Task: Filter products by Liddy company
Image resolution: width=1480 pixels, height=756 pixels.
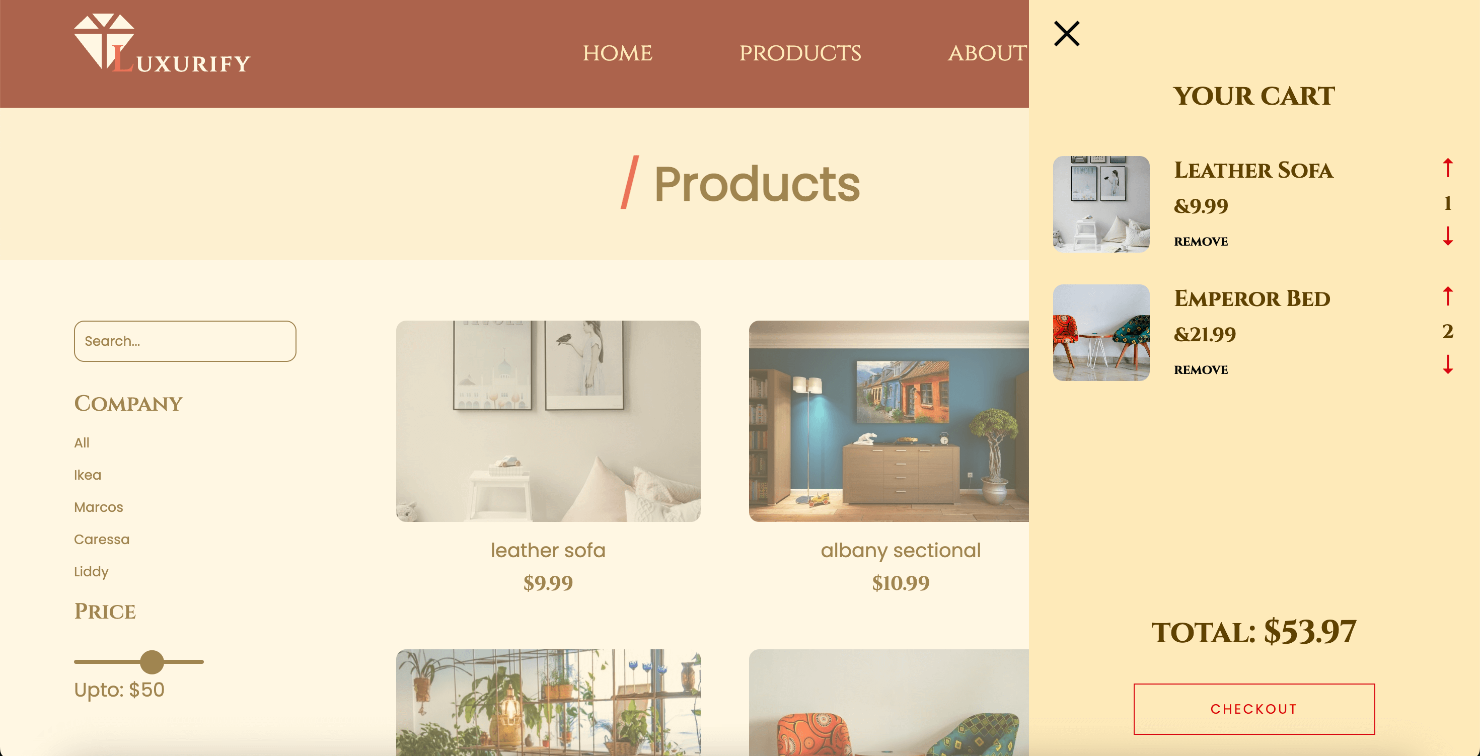Action: [x=91, y=571]
